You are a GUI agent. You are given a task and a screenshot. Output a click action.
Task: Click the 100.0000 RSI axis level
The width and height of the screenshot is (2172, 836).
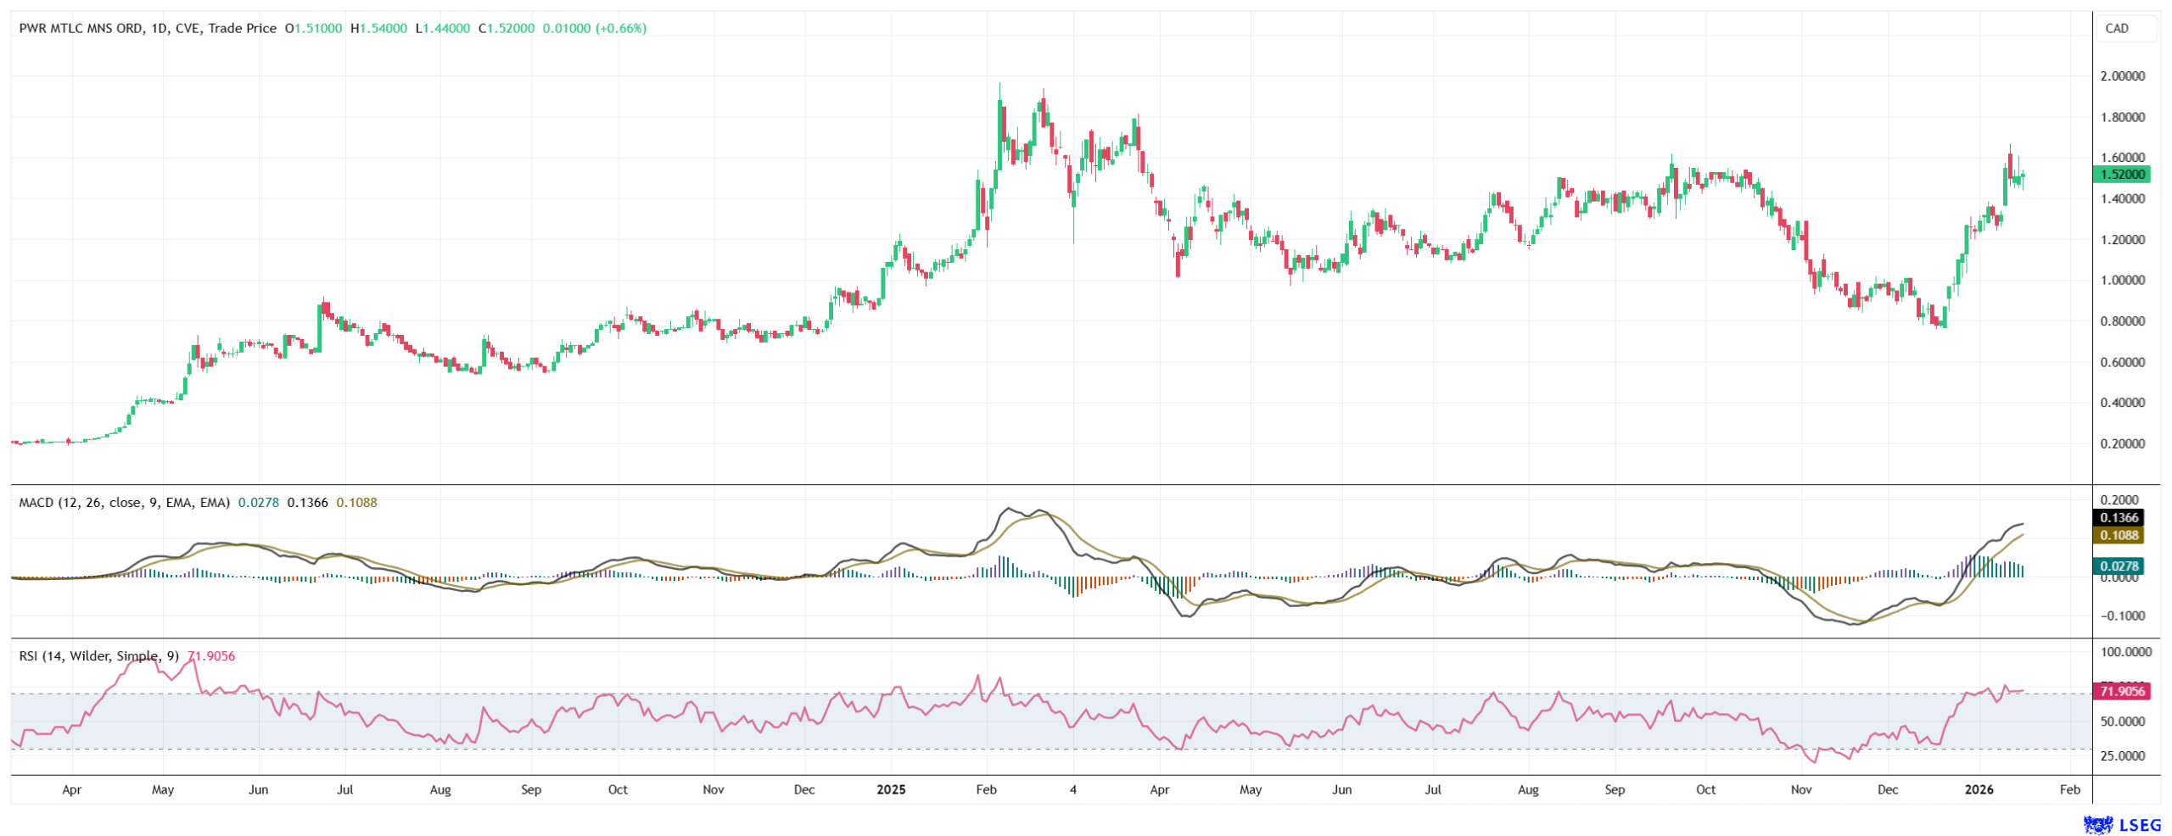coord(2124,652)
